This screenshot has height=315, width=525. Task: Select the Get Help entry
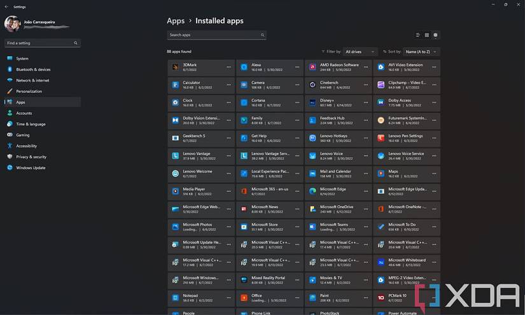pyautogui.click(x=270, y=138)
